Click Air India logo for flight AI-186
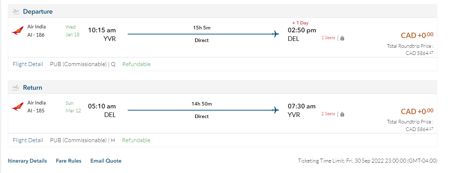 click(17, 31)
